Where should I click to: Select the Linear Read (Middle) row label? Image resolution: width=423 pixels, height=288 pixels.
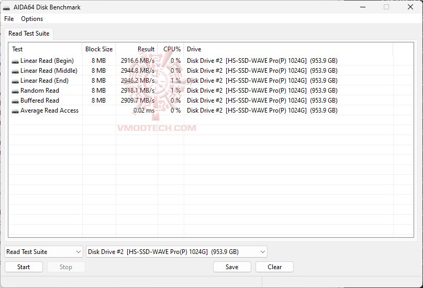(x=49, y=71)
